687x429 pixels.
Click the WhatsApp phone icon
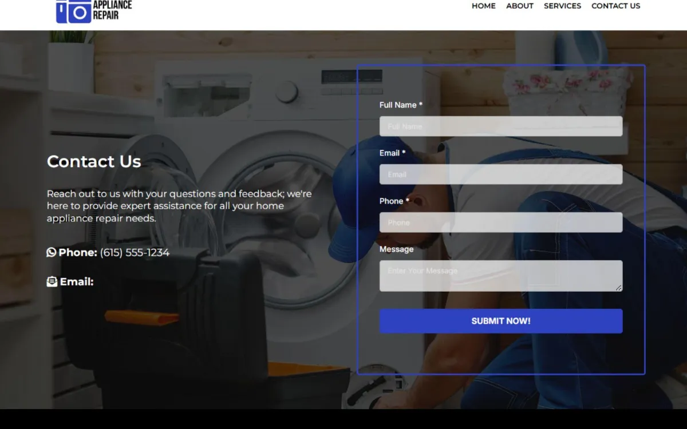[x=52, y=252]
